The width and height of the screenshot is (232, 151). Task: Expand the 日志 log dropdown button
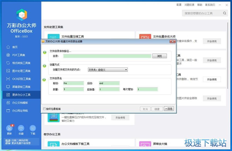[x=169, y=109]
